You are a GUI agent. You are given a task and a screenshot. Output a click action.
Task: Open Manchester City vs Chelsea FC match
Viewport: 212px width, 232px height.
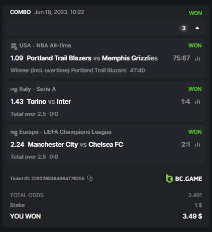click(76, 144)
